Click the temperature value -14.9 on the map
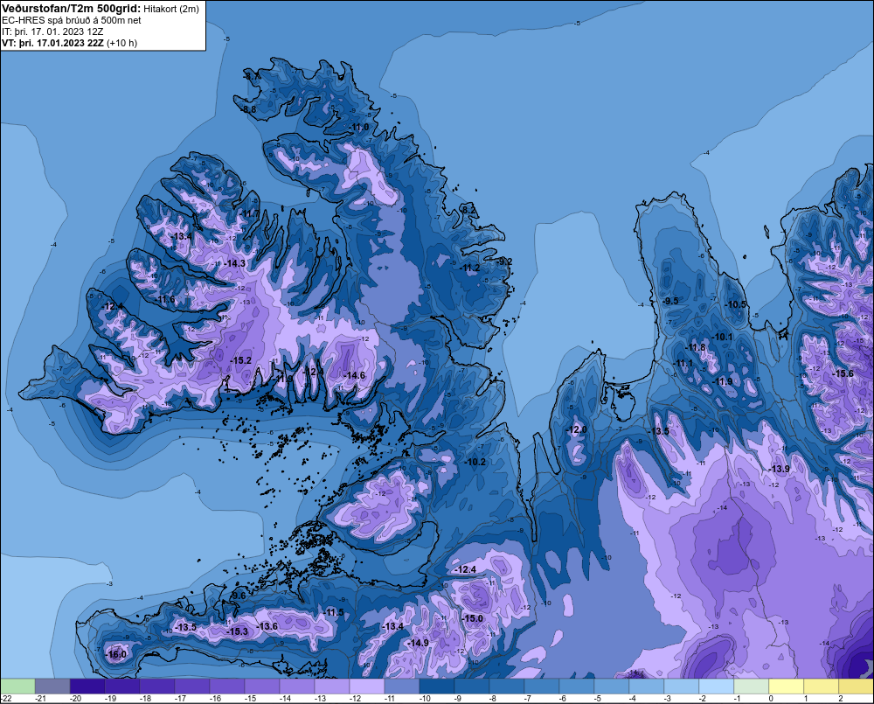The width and height of the screenshot is (874, 704). [x=418, y=643]
